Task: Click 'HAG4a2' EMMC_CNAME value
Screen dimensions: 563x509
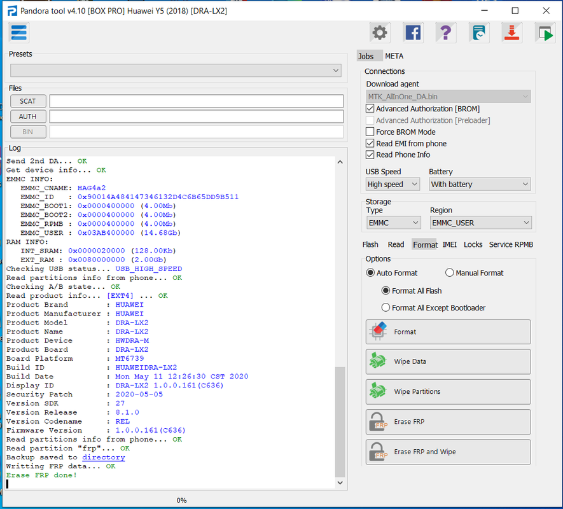Action: [92, 188]
